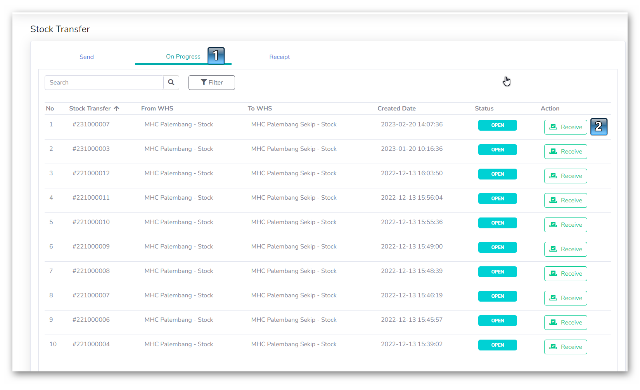Click Receive for transfer #221000011
This screenshot has height=390, width=640.
click(x=565, y=200)
